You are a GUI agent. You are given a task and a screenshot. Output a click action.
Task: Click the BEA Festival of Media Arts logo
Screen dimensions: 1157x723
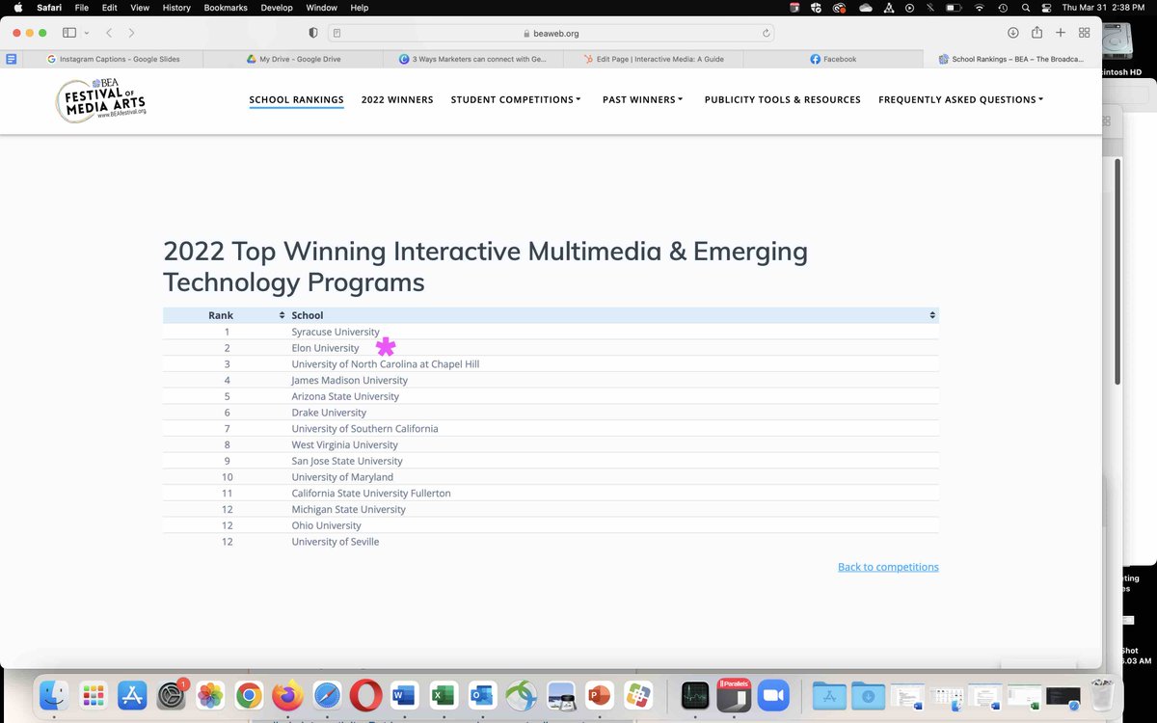(101, 100)
